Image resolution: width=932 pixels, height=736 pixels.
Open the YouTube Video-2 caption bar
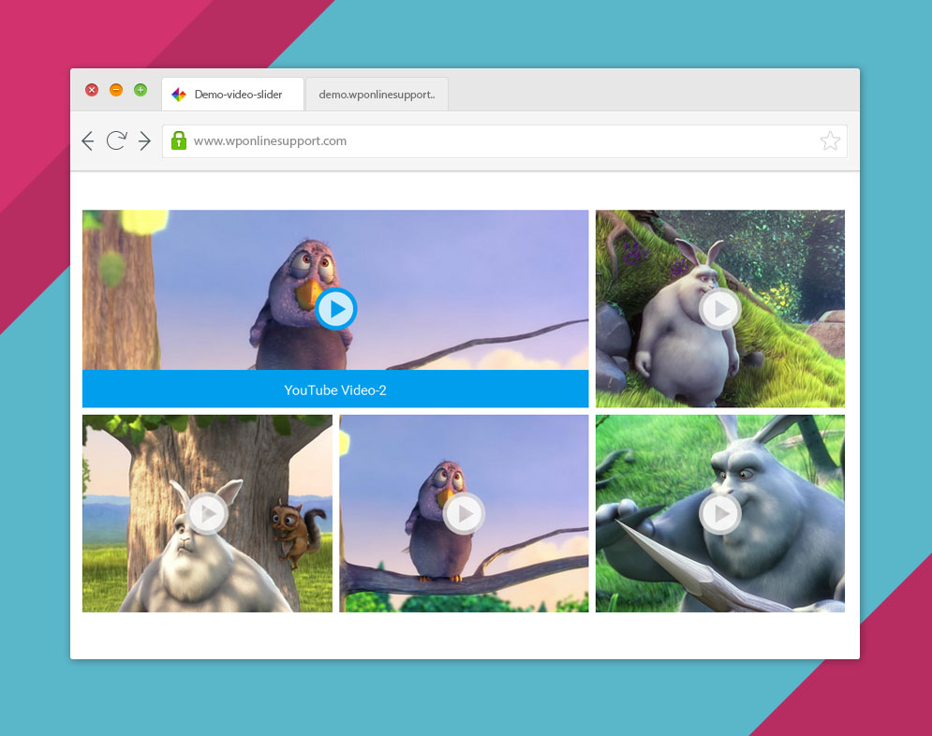[335, 390]
